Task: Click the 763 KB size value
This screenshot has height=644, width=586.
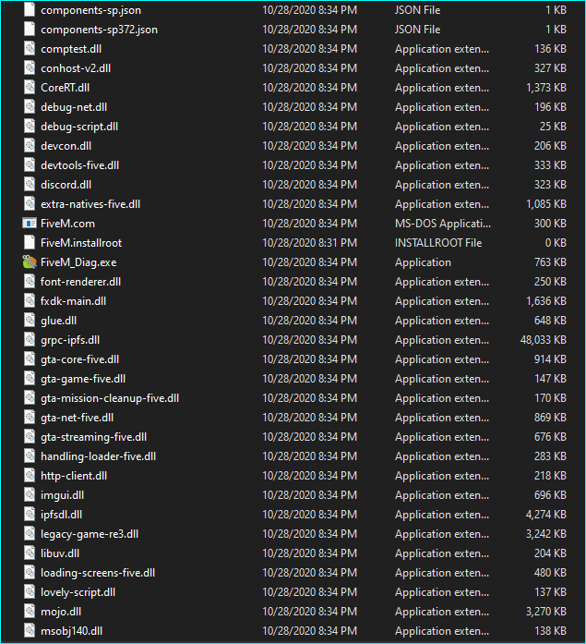Action: click(x=550, y=262)
